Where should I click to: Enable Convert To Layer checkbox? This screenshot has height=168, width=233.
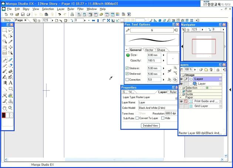pos(137,118)
